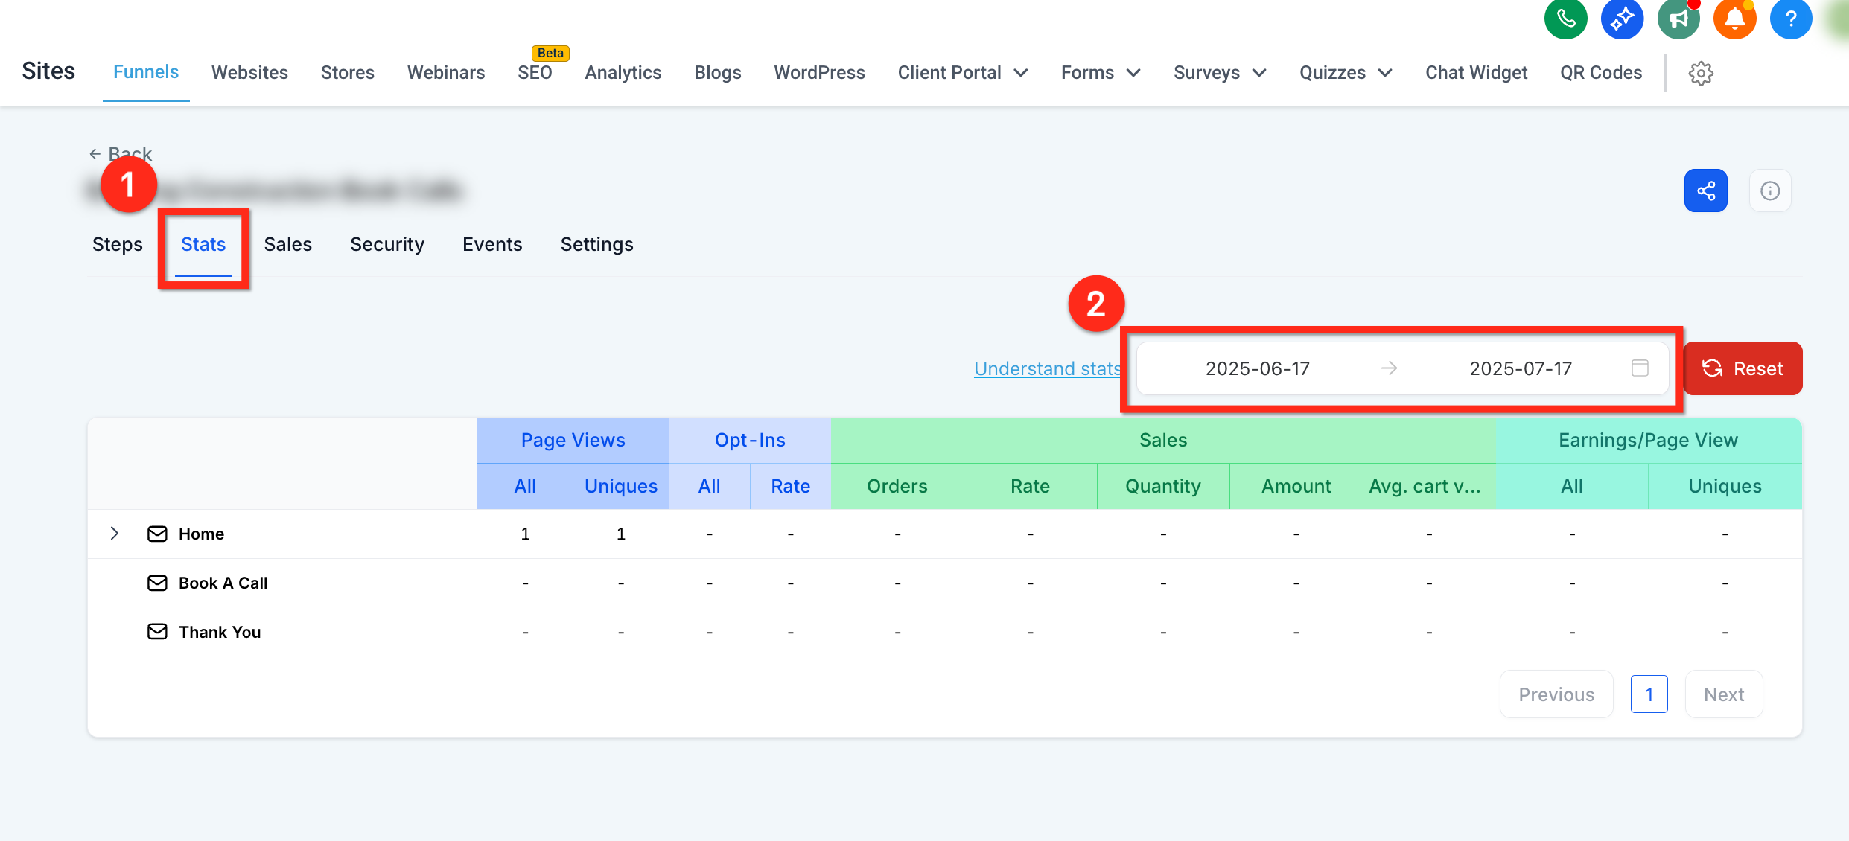Switch to the funnel Steps tab

point(118,244)
